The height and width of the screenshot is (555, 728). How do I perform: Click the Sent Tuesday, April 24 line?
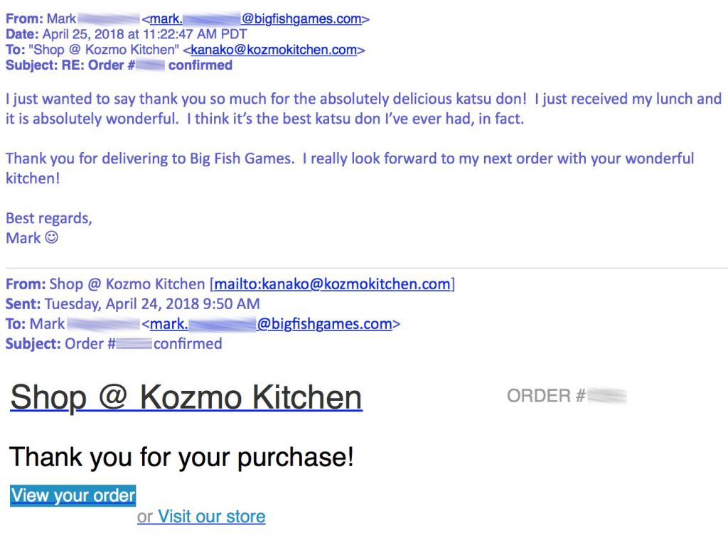(133, 304)
